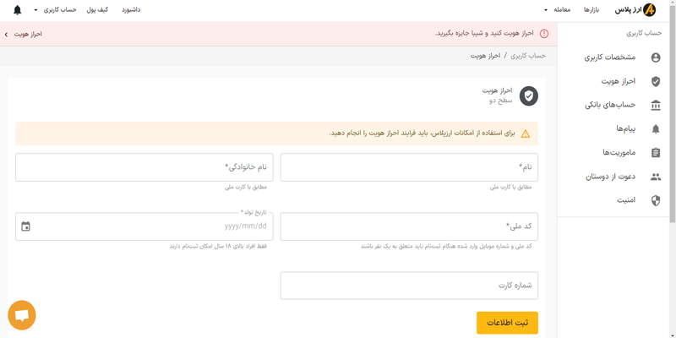This screenshot has width=676, height=338.
Task: Click the احراز هویت chevron link in the pink banner
Action: (24, 34)
